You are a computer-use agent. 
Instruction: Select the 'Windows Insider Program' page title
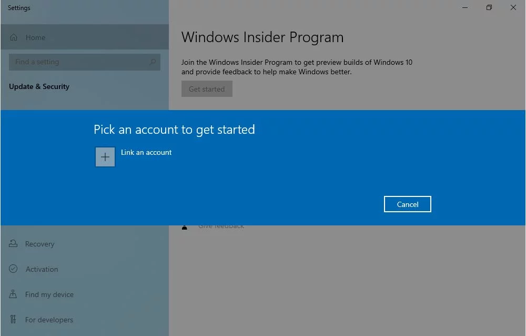pos(262,37)
